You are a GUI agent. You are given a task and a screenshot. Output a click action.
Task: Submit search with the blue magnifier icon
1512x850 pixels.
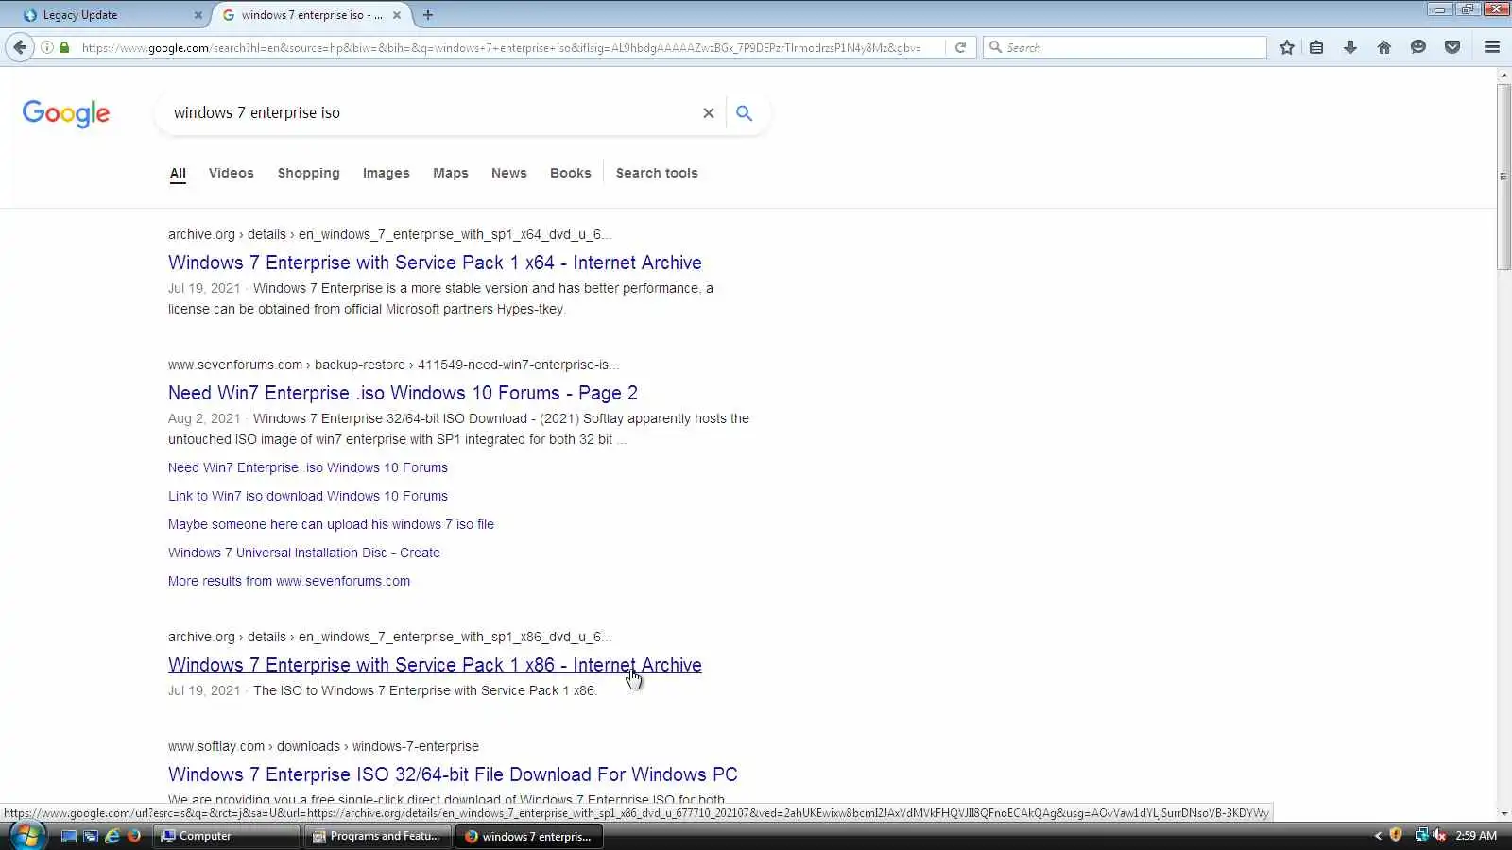coord(745,113)
